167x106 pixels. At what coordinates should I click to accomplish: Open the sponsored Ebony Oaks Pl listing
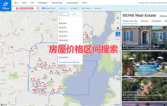[144, 64]
